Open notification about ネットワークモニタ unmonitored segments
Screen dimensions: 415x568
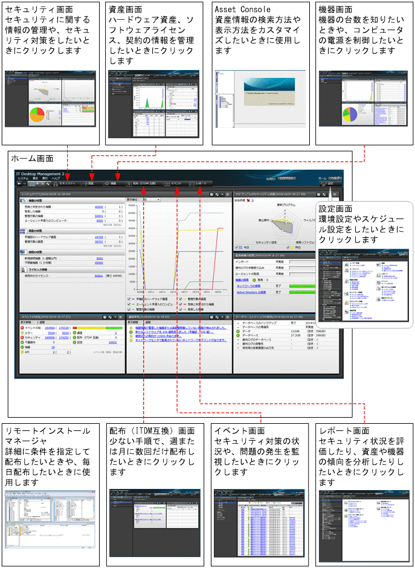[181, 340]
